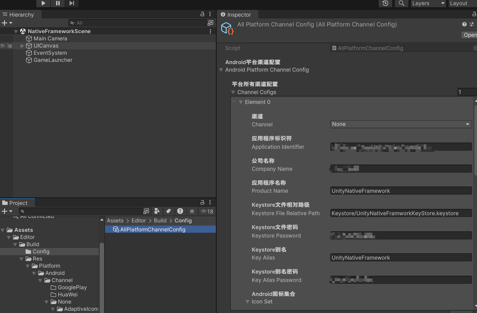The width and height of the screenshot is (477, 313).
Task: Advance one frame with the Step button
Action: 72,3
